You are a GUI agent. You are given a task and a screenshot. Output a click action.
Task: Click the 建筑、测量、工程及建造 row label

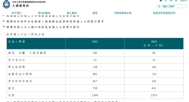point(27,53)
